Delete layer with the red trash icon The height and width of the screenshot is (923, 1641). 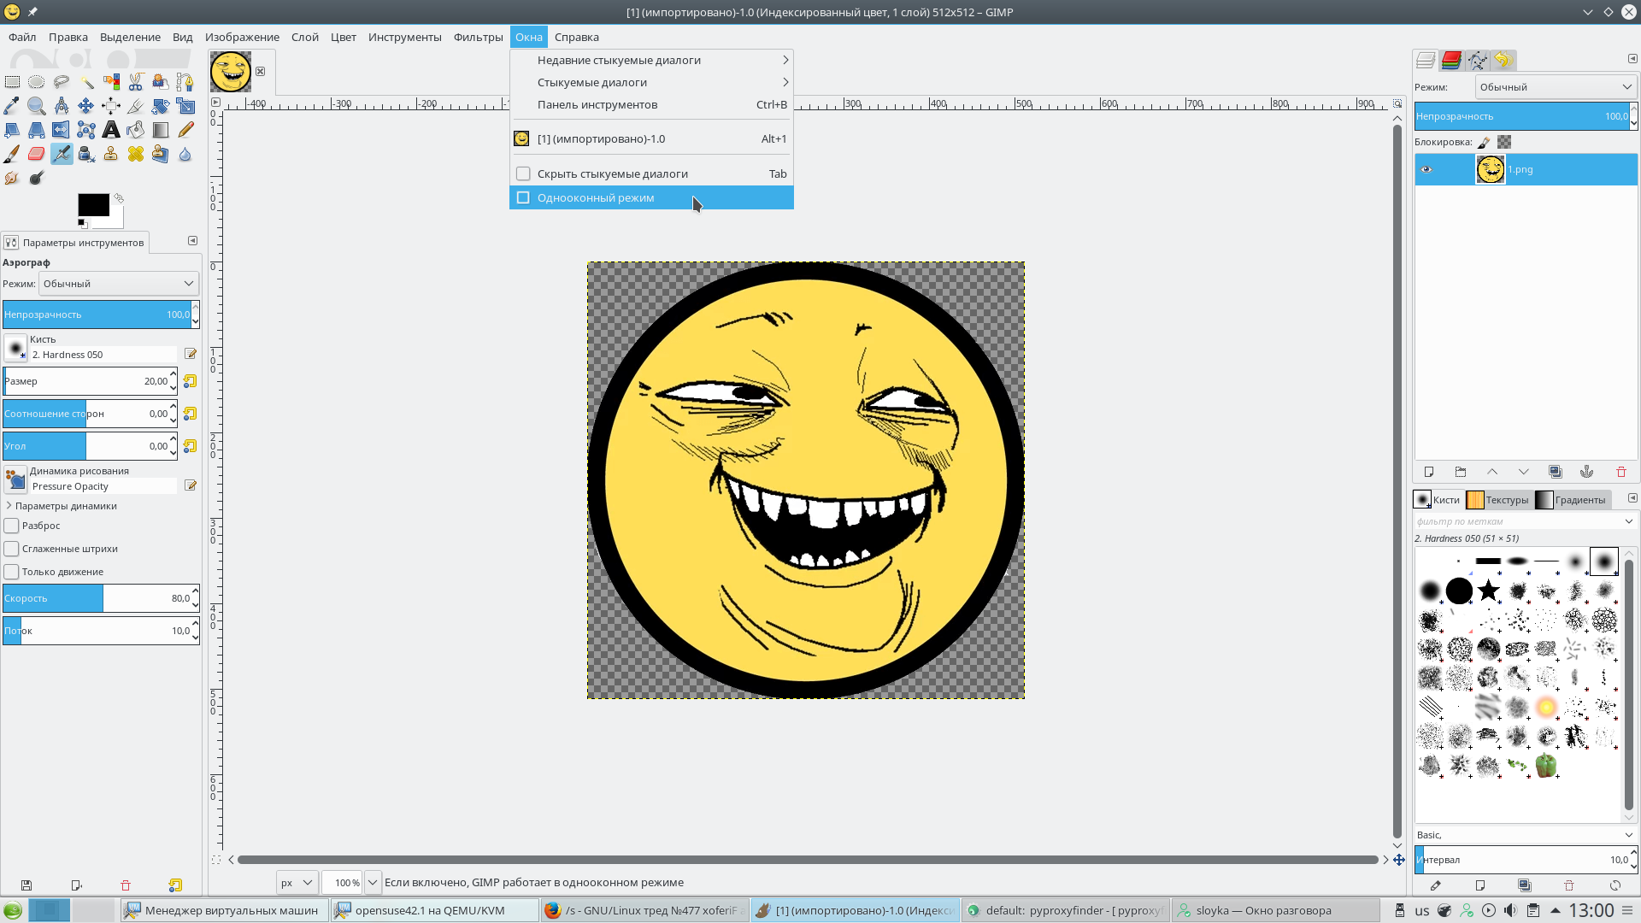click(1621, 472)
